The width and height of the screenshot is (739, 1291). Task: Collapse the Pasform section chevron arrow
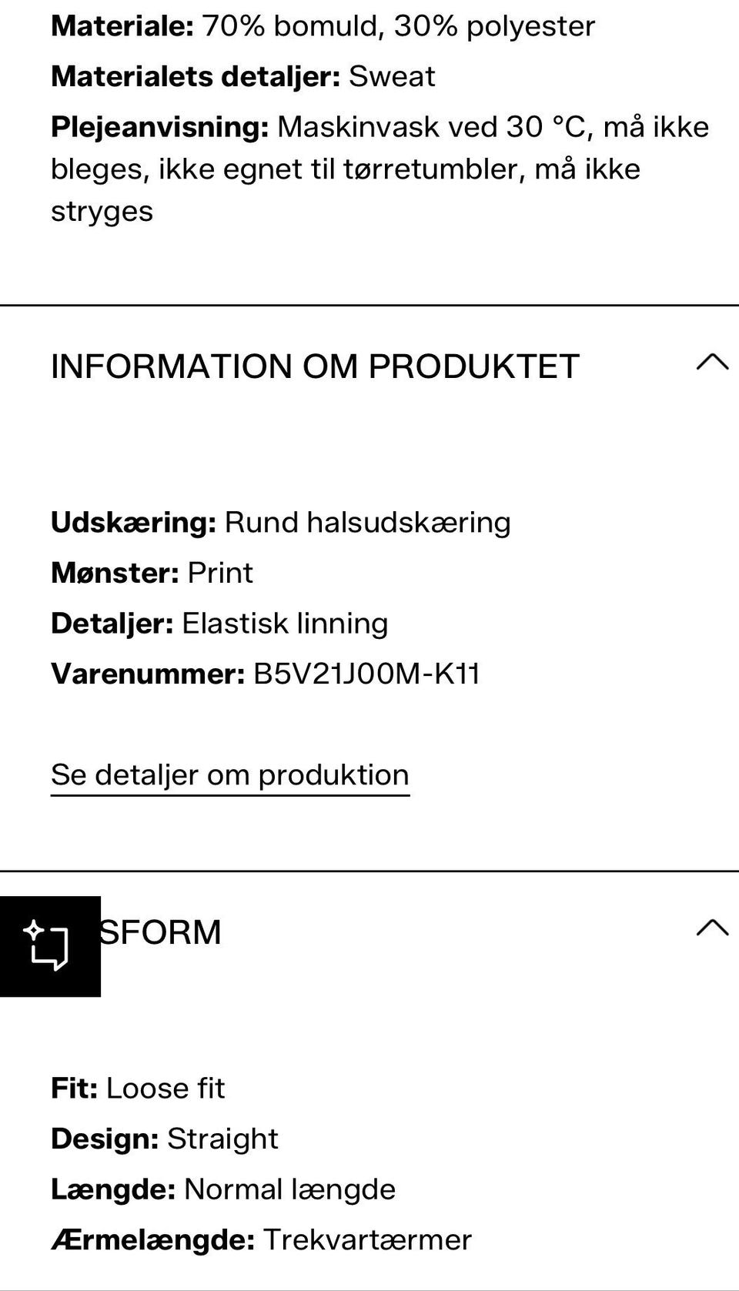711,928
